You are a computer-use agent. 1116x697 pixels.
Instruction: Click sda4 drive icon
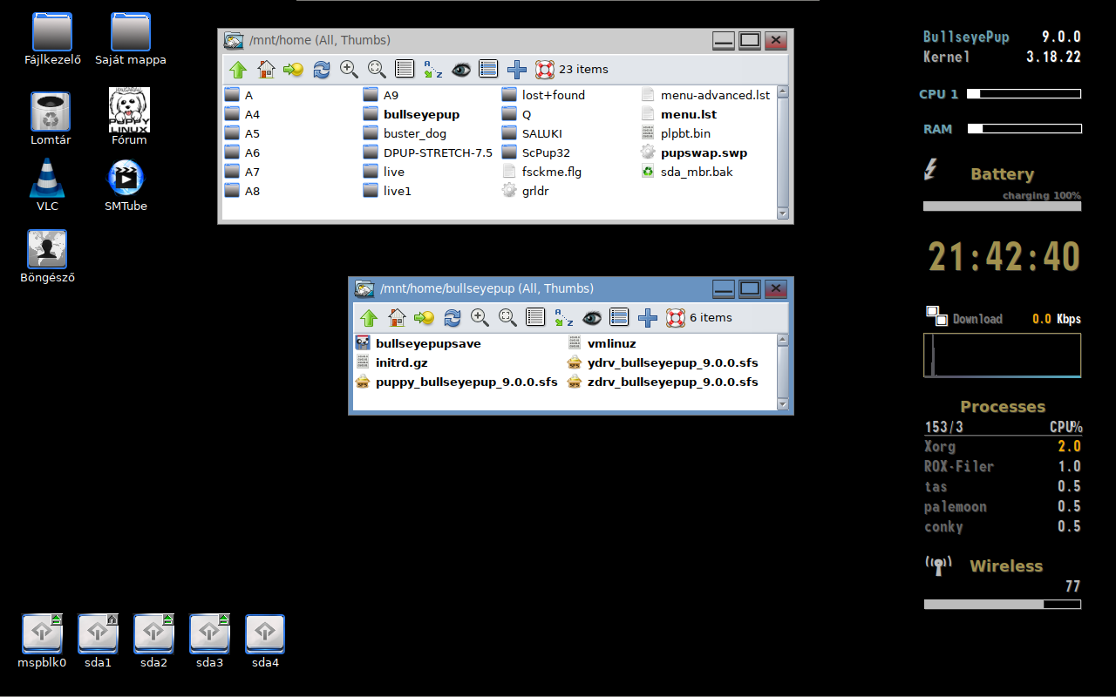click(x=265, y=633)
